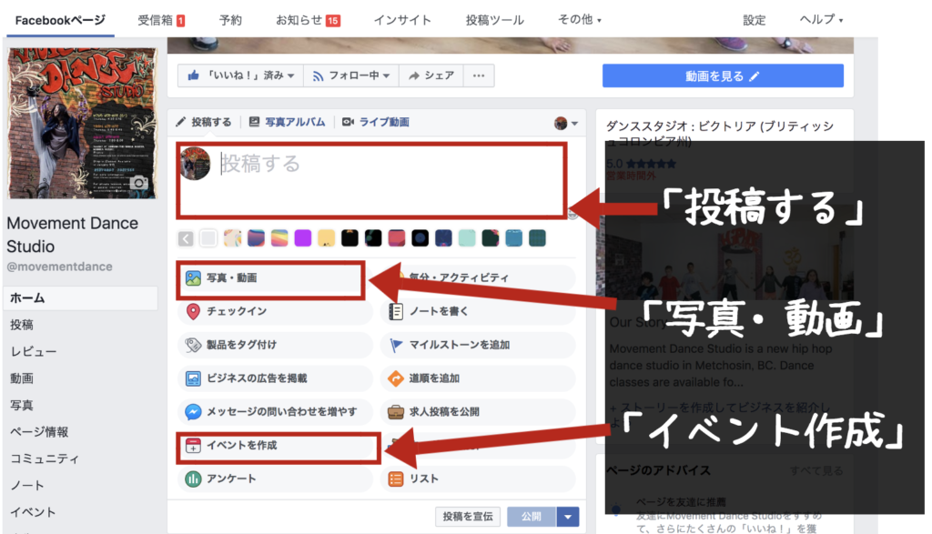The height and width of the screenshot is (534, 932).
Task: Open ページ情報 in the left sidebar
Action: [x=39, y=432]
